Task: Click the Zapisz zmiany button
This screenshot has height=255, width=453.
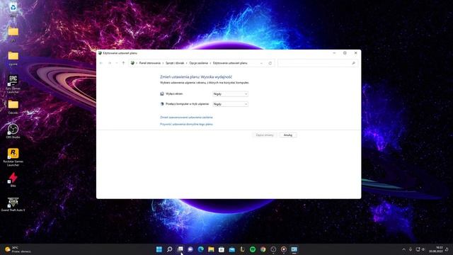Action: click(x=265, y=135)
